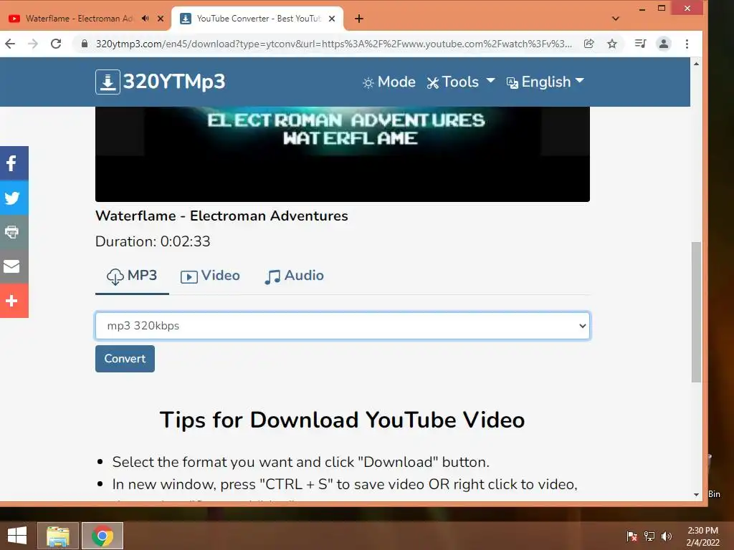This screenshot has width=734, height=550.
Task: Click the 320YTMp3 logo download icon
Action: pos(108,82)
